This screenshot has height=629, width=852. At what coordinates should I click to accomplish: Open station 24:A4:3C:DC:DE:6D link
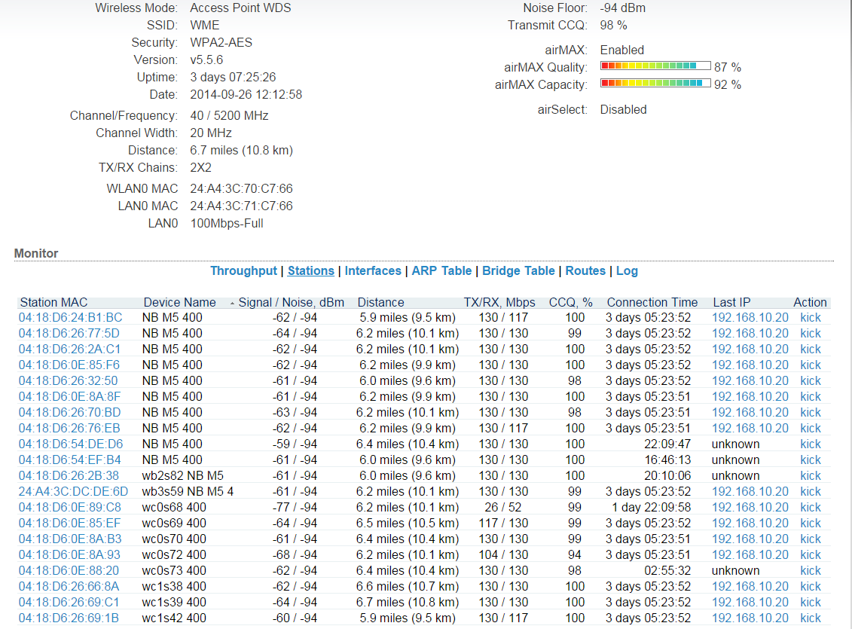point(73,492)
